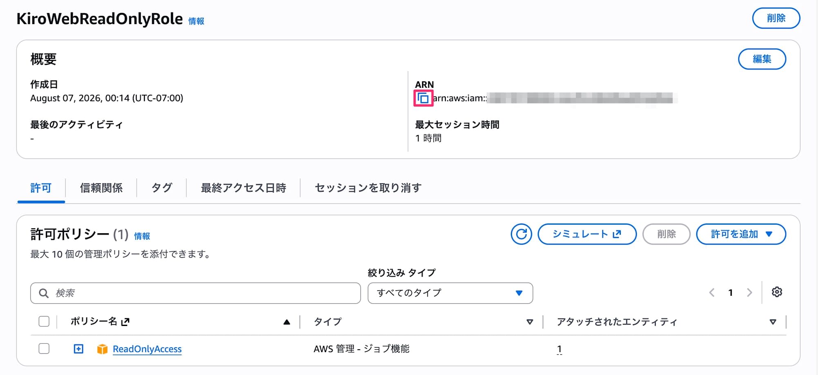Click the 絞り込み タイプ label
Image resolution: width=818 pixels, height=375 pixels.
[402, 272]
